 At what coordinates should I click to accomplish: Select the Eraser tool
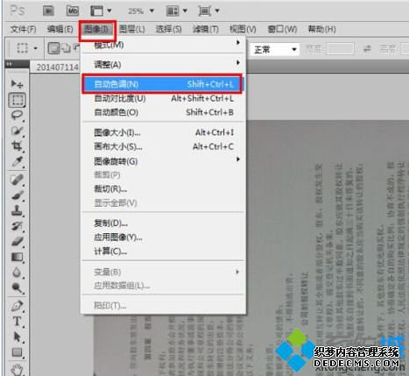click(x=18, y=241)
